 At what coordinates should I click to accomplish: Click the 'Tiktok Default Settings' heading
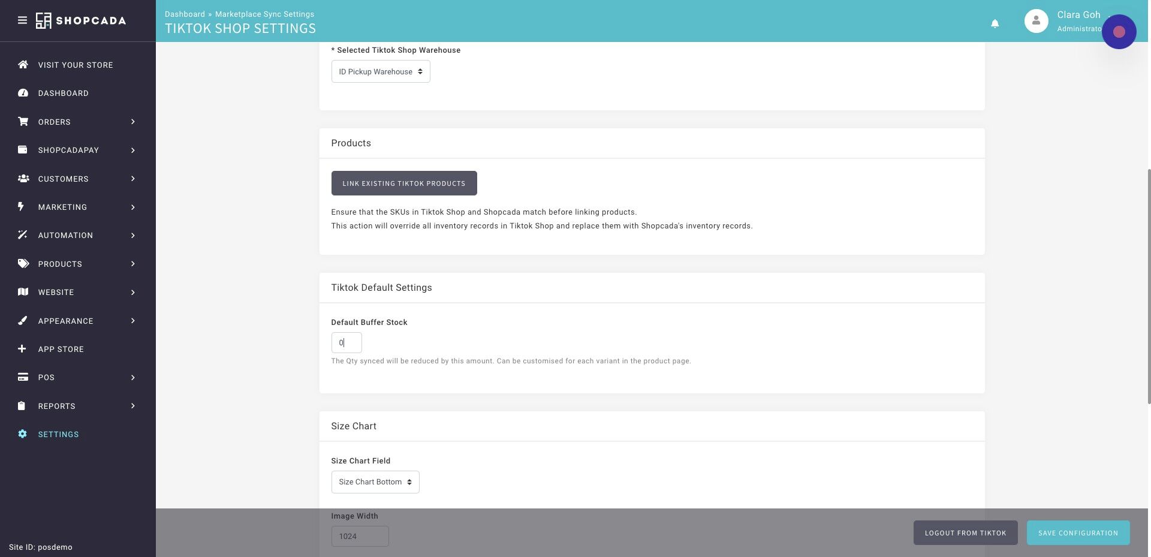381,288
